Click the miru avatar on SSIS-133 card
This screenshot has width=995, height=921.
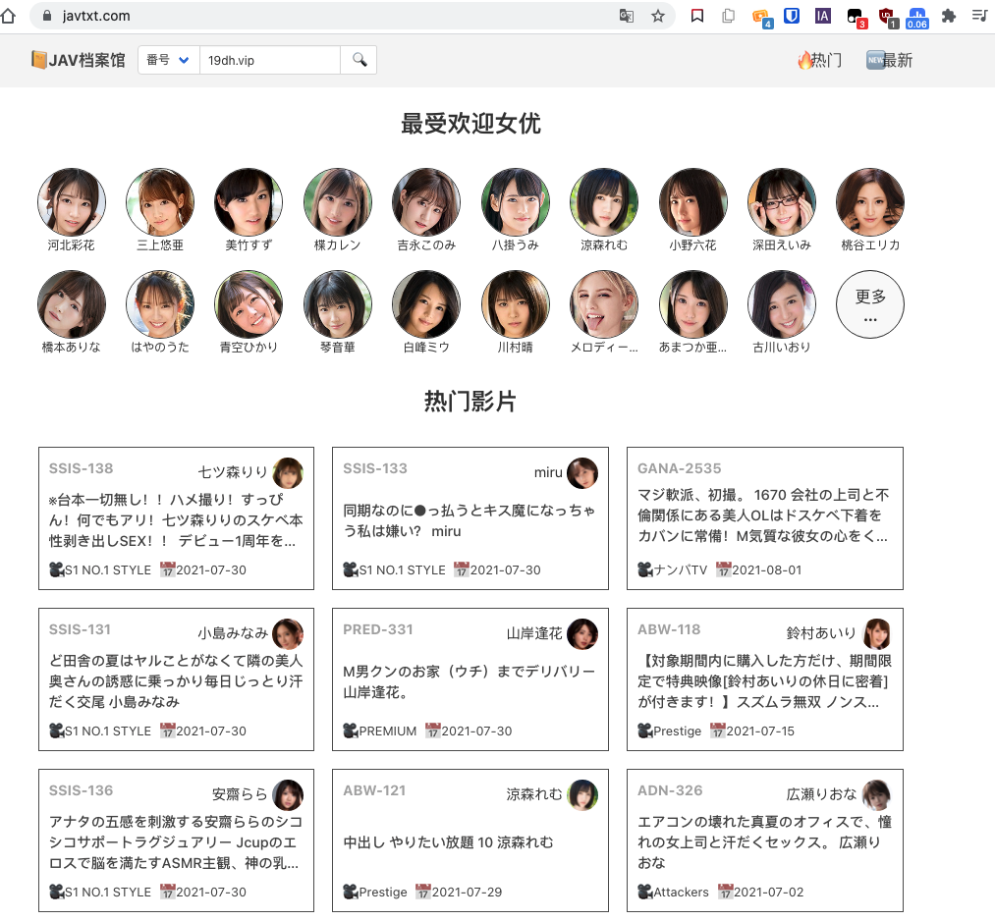(581, 473)
